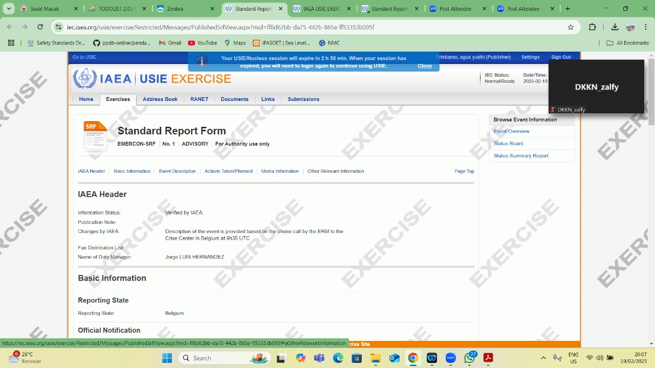
Task: Open File Explorer from taskbar
Action: (x=376, y=358)
